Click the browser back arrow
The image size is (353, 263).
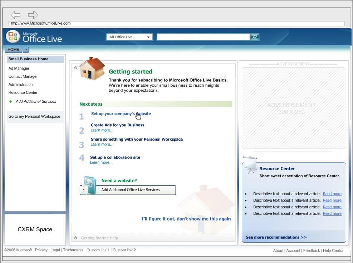[x=15, y=15]
